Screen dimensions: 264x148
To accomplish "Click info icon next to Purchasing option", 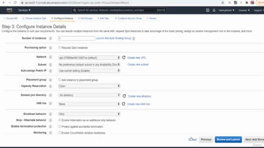I will (50, 48).
